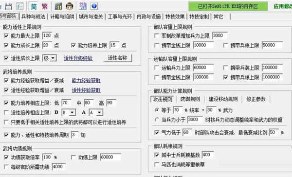The width and height of the screenshot is (292, 177).
Task: Open the checklist icon in toolbar
Action: click(x=20, y=6)
